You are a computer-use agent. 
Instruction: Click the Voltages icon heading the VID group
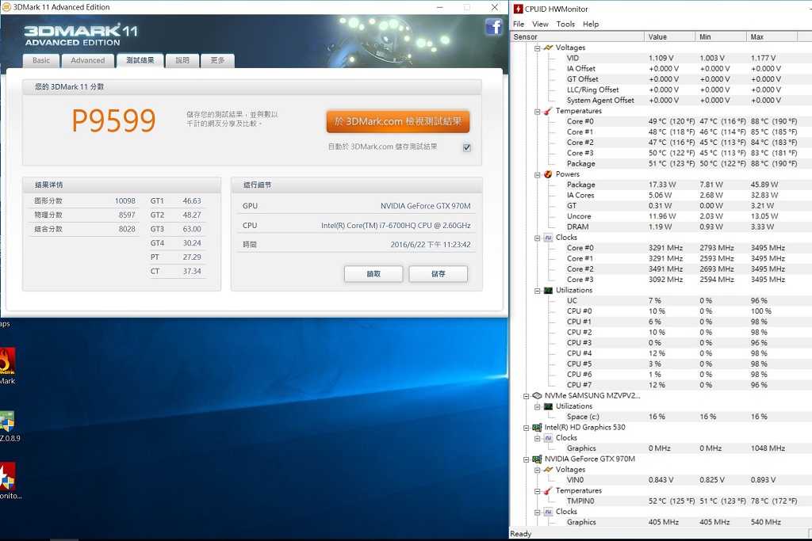[548, 48]
